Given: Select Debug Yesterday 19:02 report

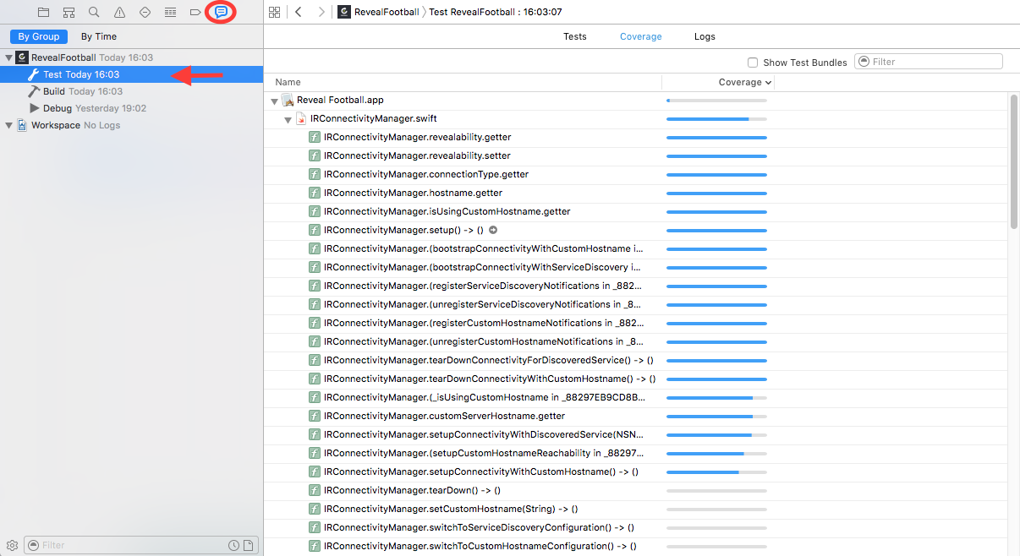Looking at the screenshot, I should (x=131, y=108).
